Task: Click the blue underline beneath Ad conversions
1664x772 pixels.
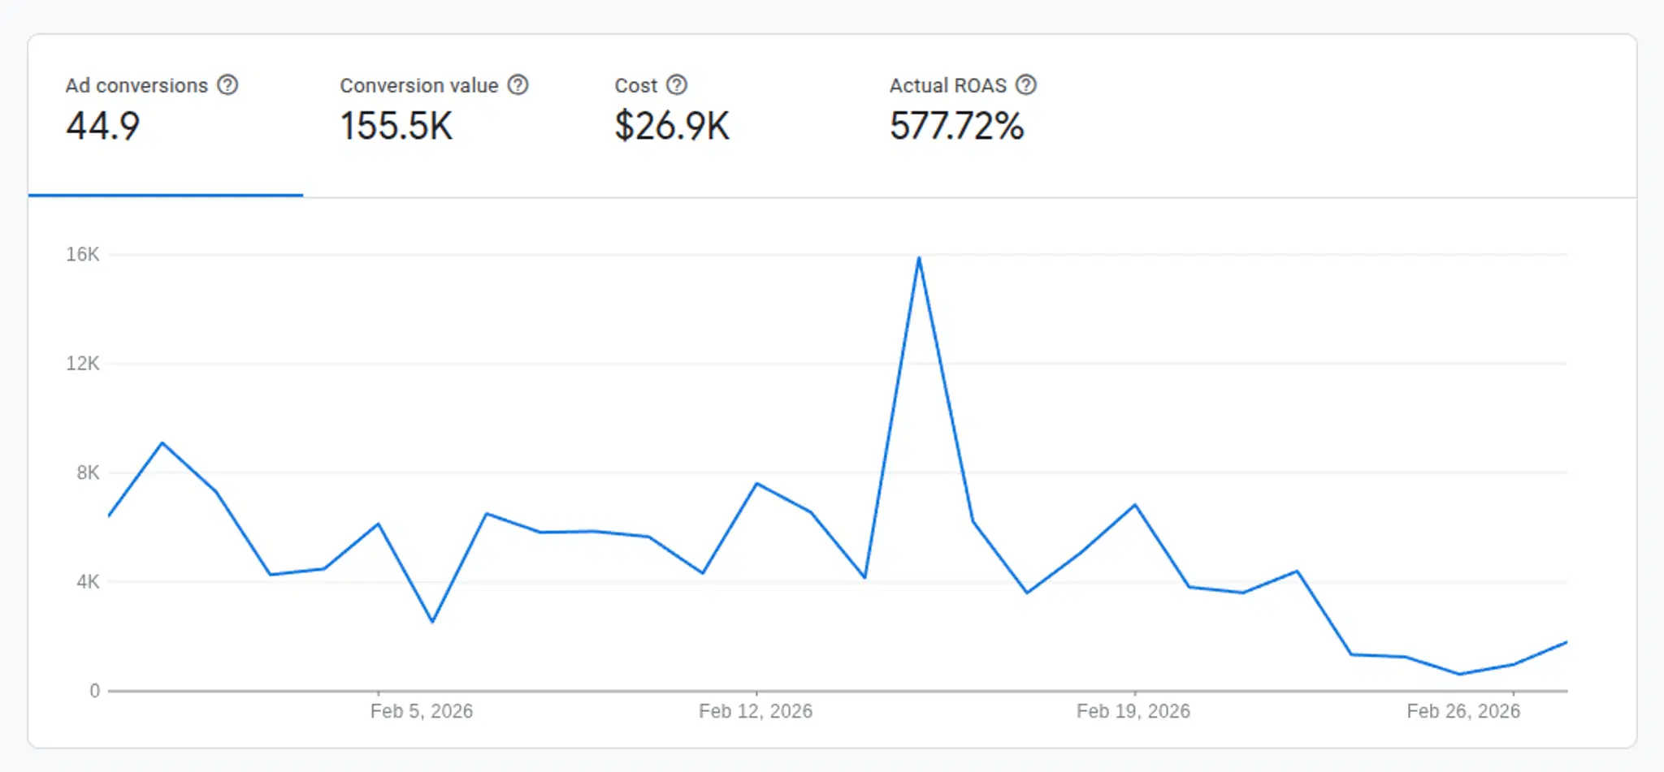Action: coord(164,196)
